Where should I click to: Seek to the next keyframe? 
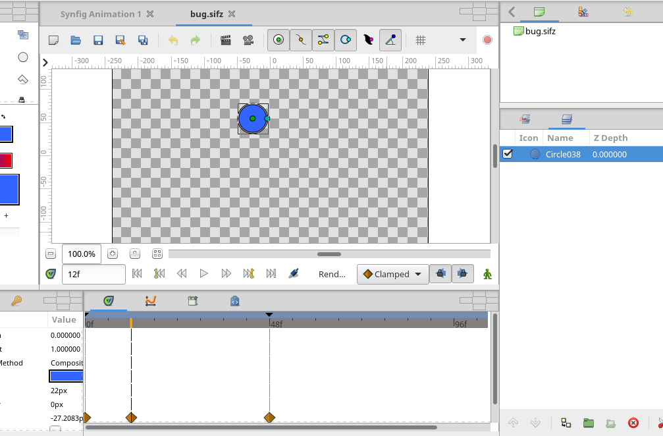click(249, 273)
